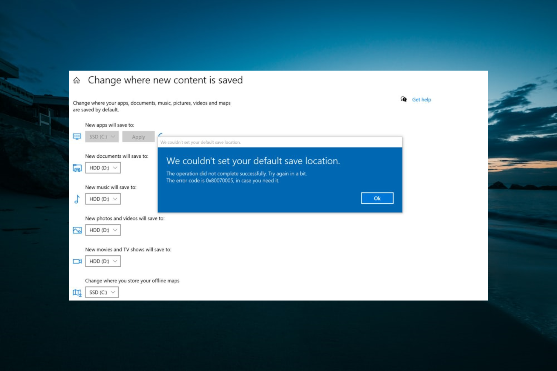Click Apply for new apps save location
557x371 pixels.
pos(138,137)
